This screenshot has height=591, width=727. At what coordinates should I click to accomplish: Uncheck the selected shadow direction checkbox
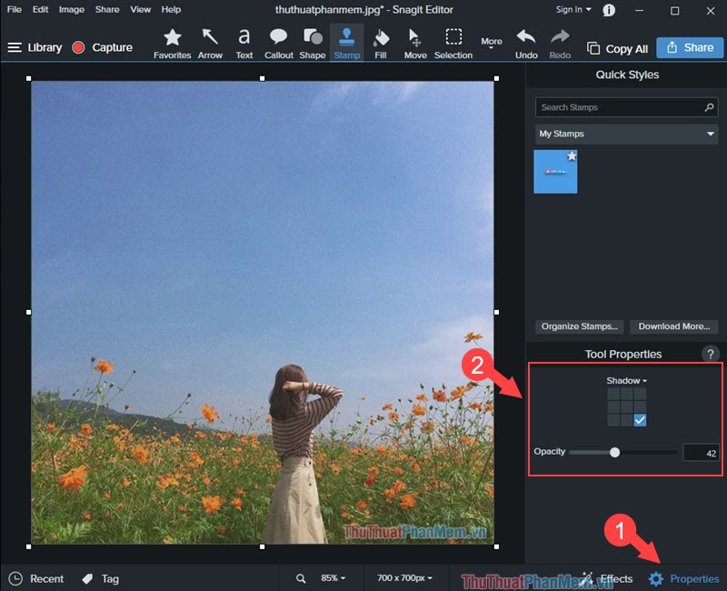(x=639, y=419)
